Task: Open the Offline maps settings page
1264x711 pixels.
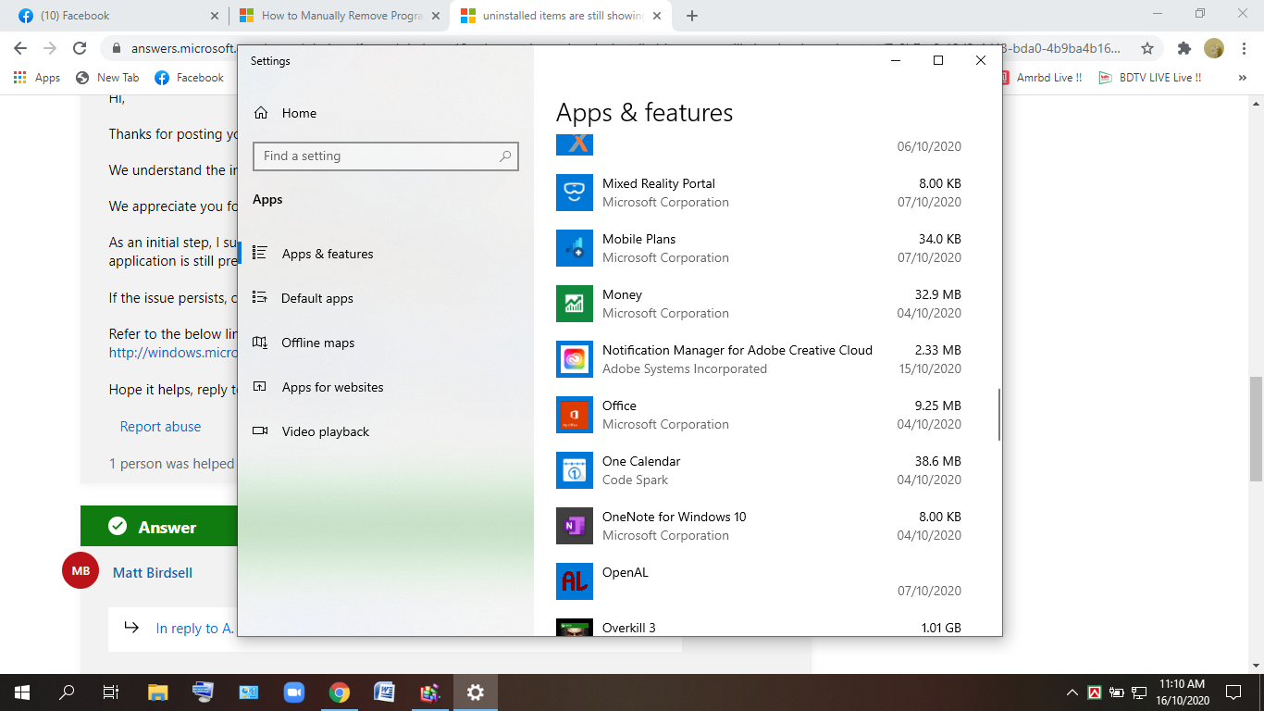Action: 318,343
